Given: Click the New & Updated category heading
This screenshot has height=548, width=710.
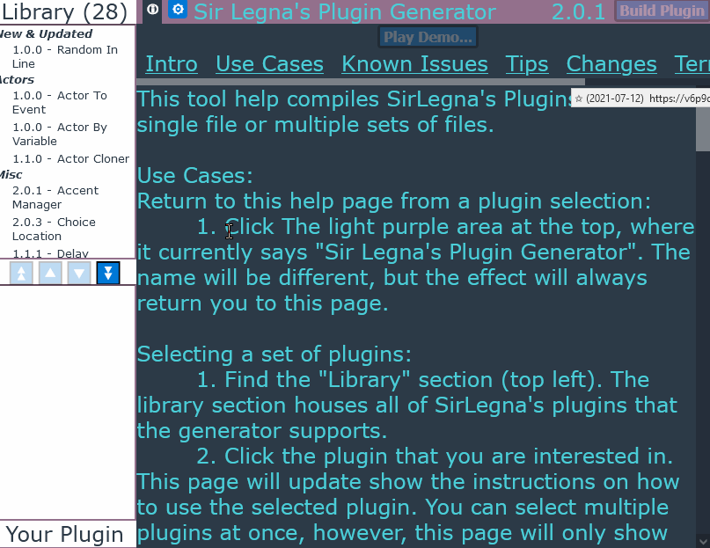Looking at the screenshot, I should click(46, 34).
